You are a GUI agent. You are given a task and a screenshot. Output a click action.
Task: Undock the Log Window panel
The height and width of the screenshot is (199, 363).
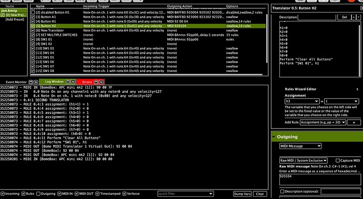click(x=68, y=82)
